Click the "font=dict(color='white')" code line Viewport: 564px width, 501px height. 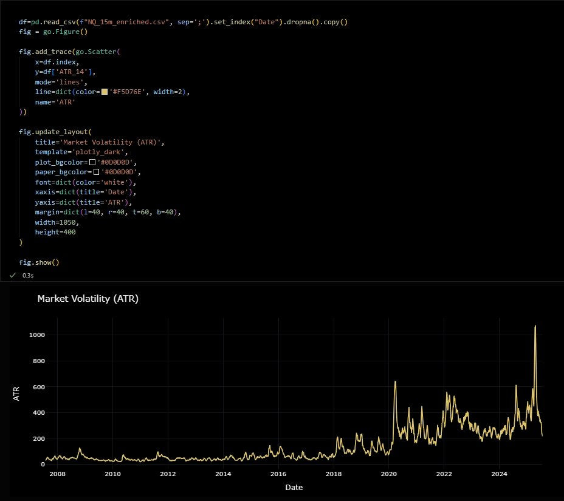[x=86, y=182]
